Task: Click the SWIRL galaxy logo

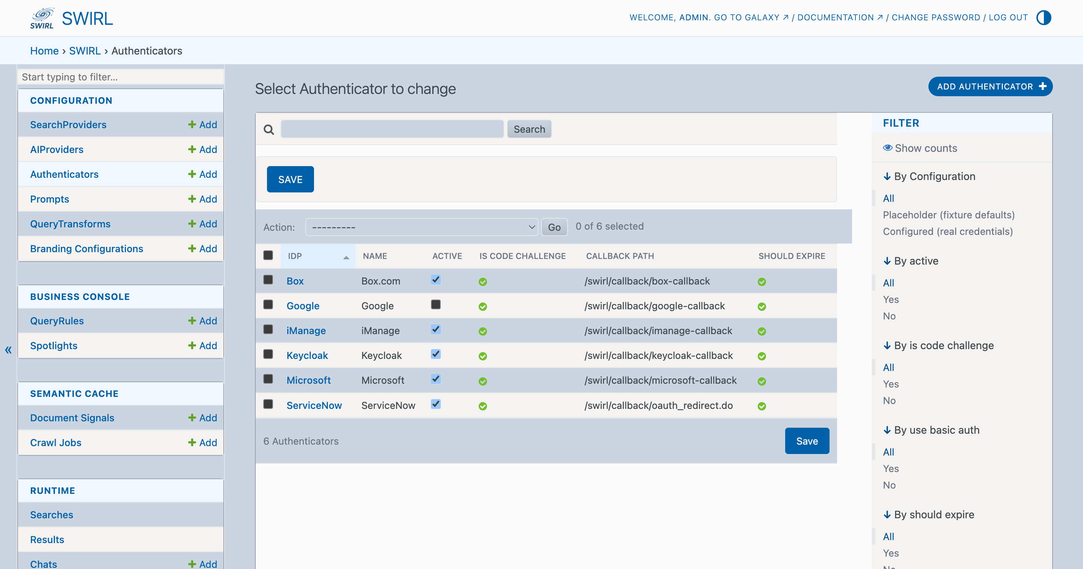Action: pos(42,18)
